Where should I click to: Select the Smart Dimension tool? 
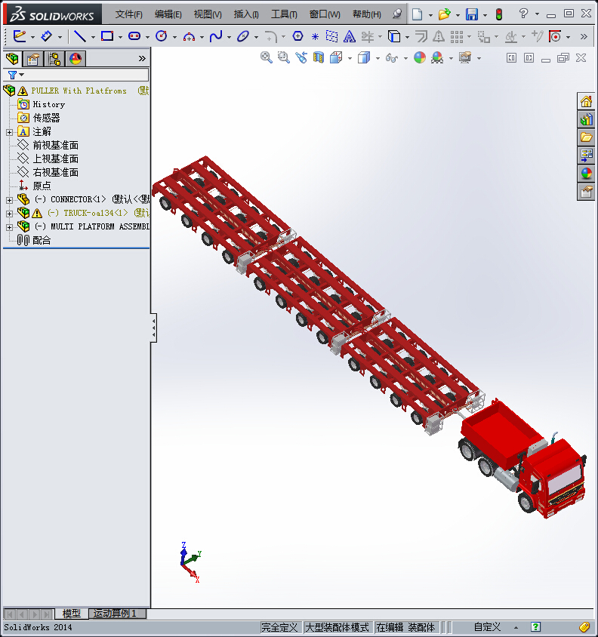click(x=47, y=36)
